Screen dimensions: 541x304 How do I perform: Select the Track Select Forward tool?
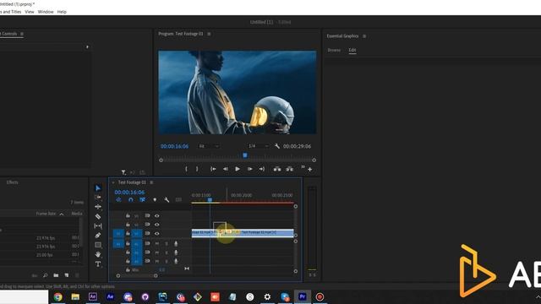(98, 197)
